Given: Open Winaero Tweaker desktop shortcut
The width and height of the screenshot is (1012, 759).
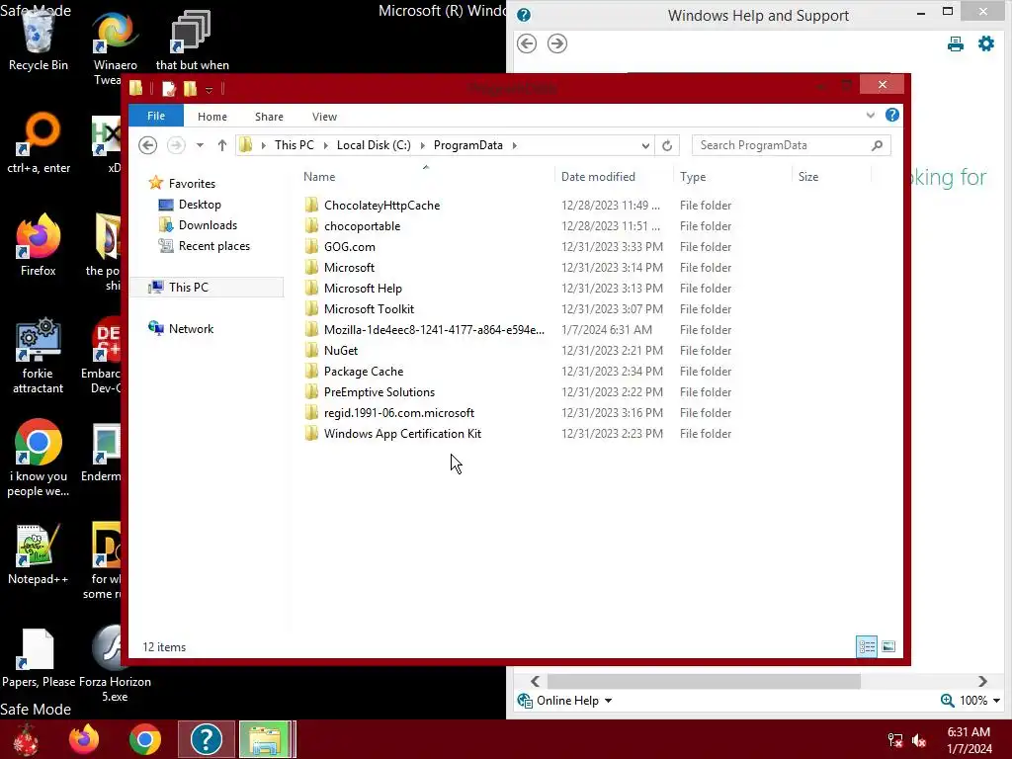Looking at the screenshot, I should point(115,48).
